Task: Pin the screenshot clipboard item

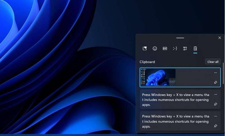Action: pyautogui.click(x=215, y=82)
